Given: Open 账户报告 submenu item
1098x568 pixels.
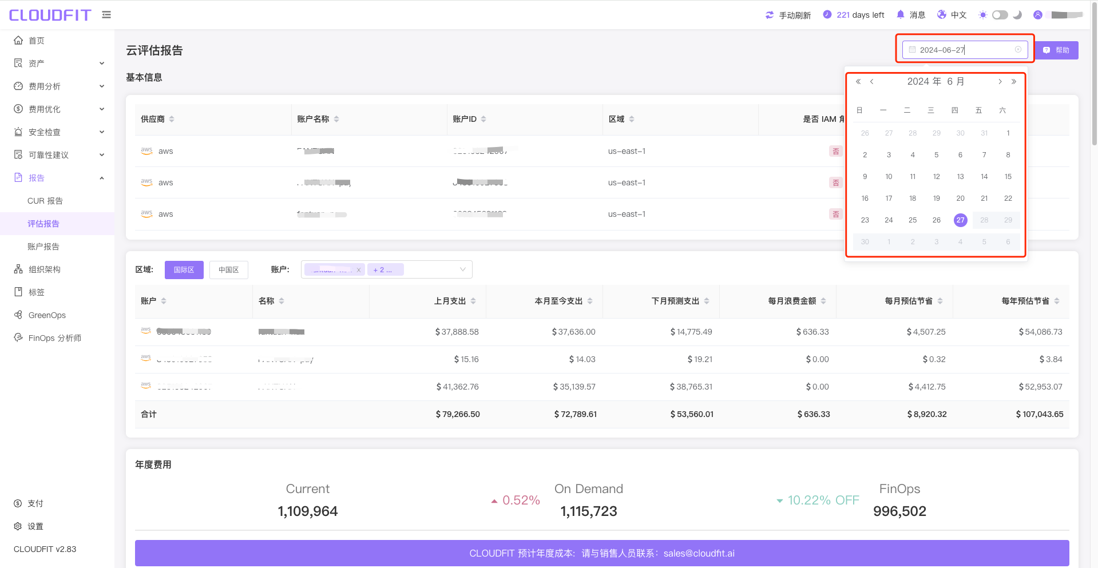Looking at the screenshot, I should click(57, 247).
